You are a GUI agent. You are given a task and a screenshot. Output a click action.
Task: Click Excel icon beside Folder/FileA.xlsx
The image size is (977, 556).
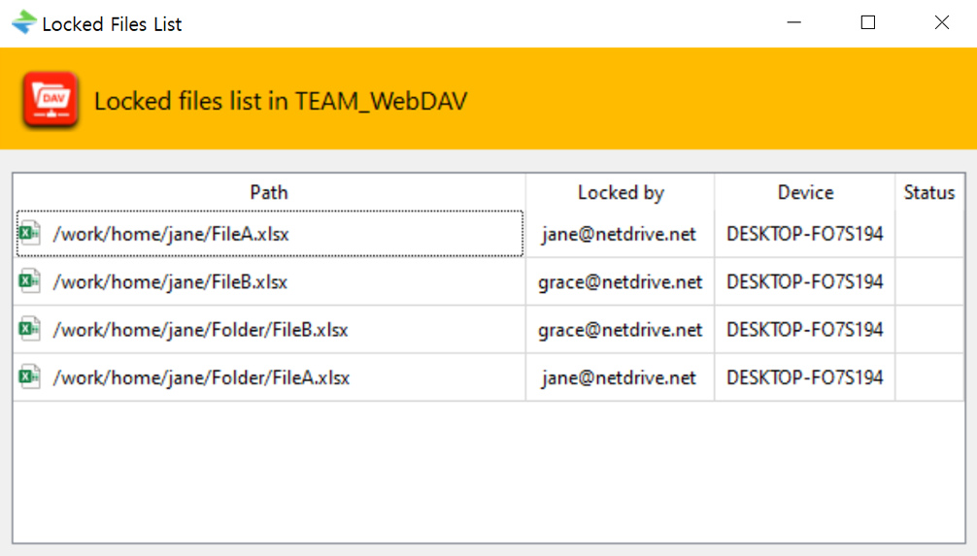tap(30, 376)
